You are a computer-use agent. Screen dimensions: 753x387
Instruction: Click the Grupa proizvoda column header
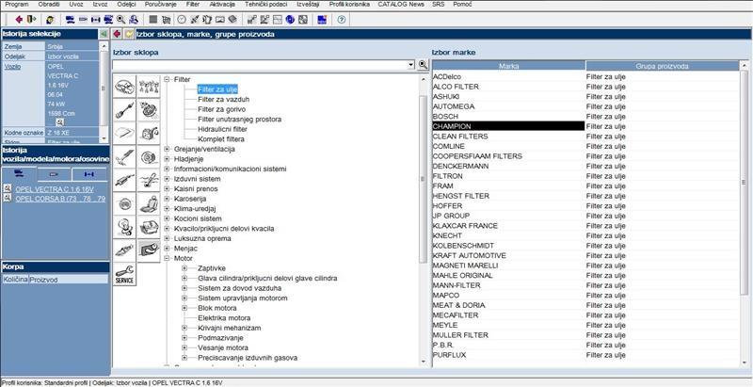663,66
